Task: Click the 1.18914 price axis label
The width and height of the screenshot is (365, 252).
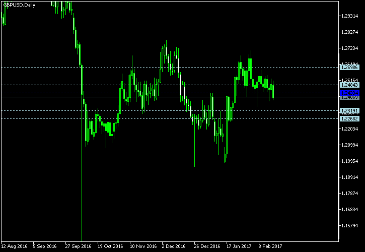Action: tap(349, 177)
